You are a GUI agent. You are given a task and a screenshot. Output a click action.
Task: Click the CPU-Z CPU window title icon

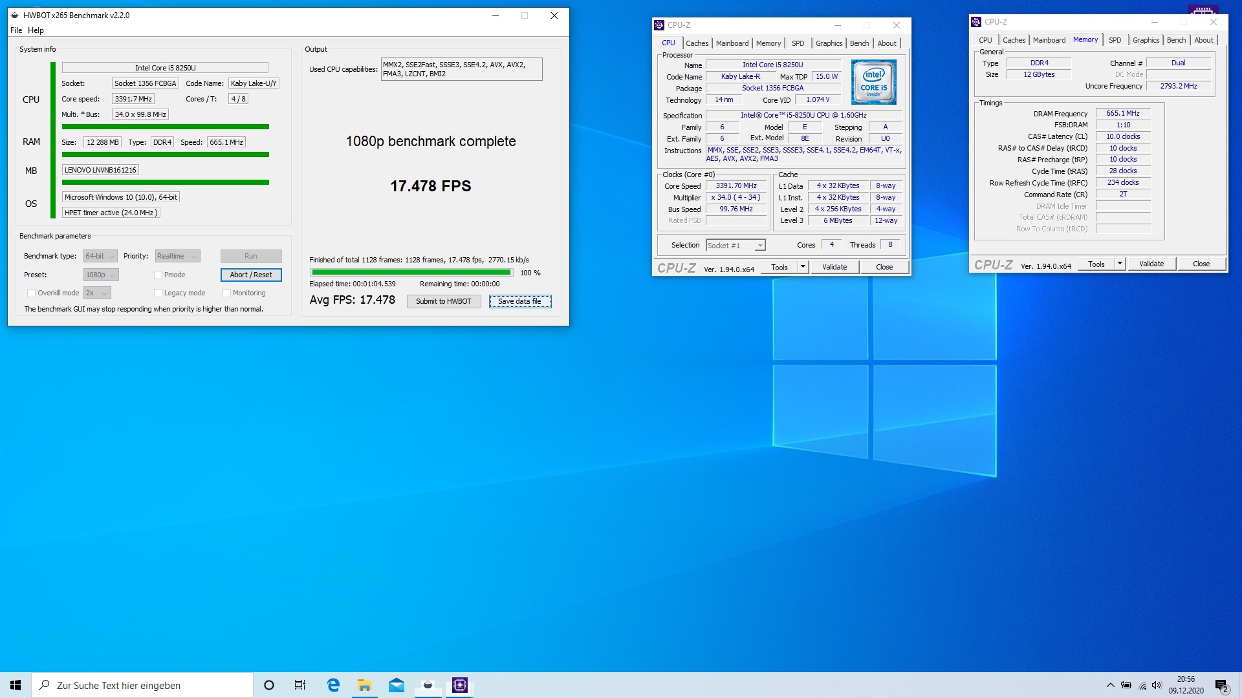click(x=659, y=25)
